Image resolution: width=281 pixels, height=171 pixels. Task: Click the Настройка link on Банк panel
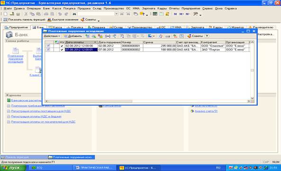[265, 34]
